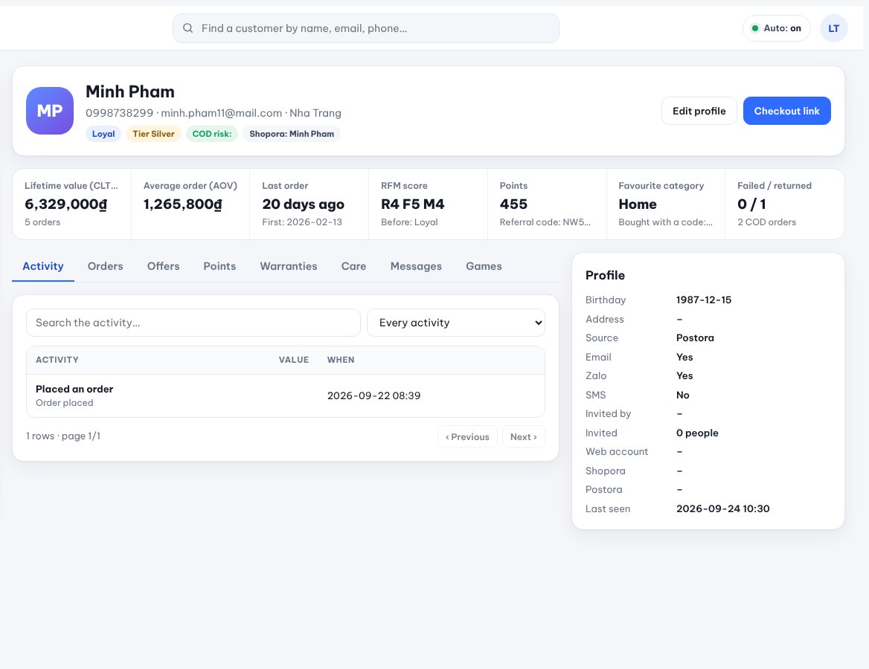Image resolution: width=869 pixels, height=669 pixels.
Task: Go to the Warranties tab
Action: [x=289, y=266]
